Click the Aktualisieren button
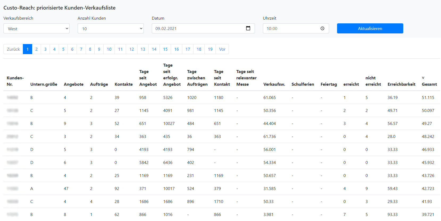This screenshot has width=441, height=221. [x=370, y=28]
